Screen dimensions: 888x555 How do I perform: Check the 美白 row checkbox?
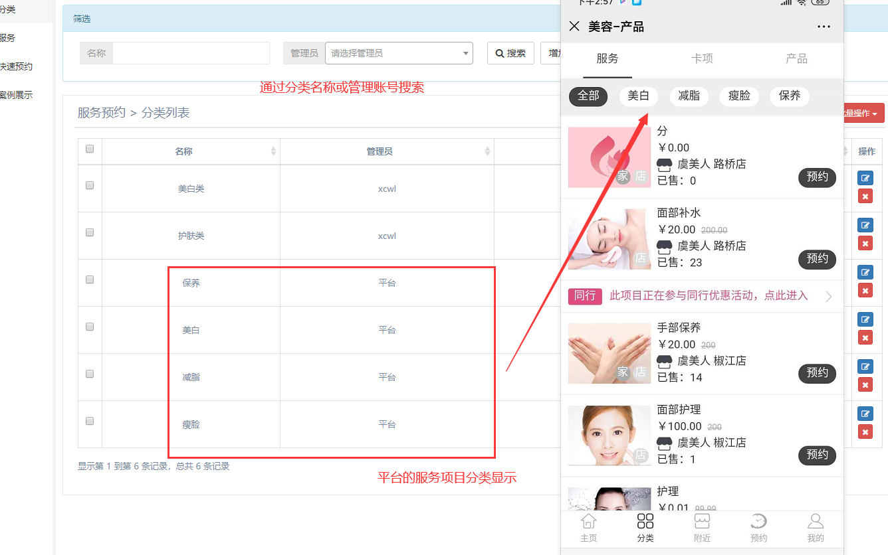(x=90, y=327)
